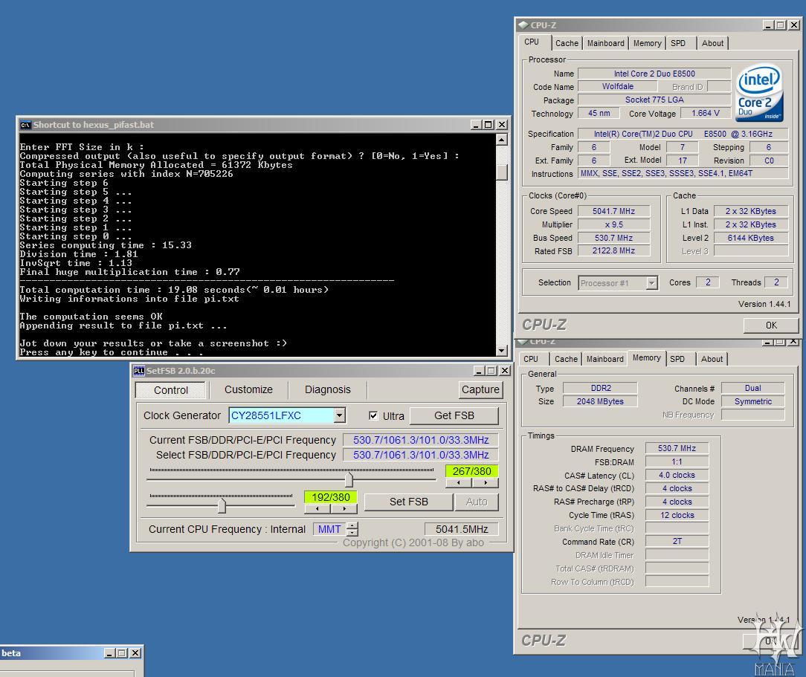Viewport: 806px width, 677px height.
Task: Click OK in the top CPU-Z window
Action: click(771, 325)
